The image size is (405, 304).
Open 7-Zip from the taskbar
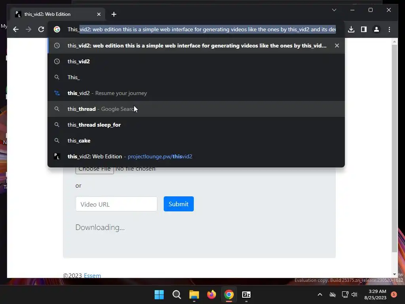point(246,294)
